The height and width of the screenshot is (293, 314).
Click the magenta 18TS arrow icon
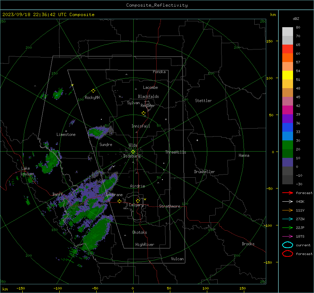tap(287, 237)
